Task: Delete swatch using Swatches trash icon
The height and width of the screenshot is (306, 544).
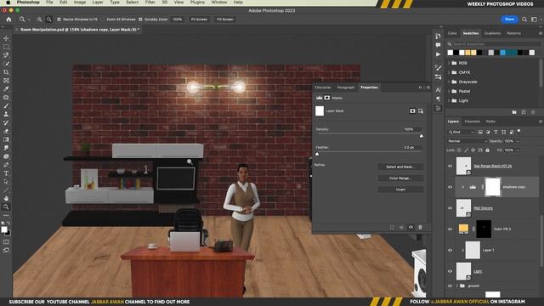Action: pos(533,112)
